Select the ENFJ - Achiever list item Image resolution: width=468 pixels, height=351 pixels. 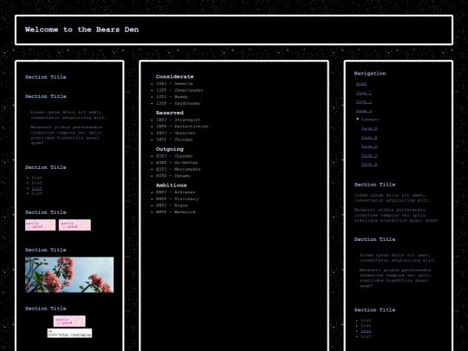pos(176,192)
